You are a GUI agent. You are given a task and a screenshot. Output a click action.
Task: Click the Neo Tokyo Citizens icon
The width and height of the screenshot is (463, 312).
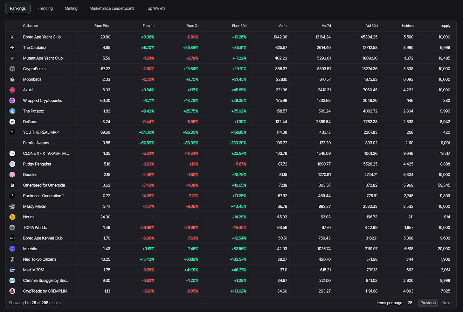tap(12, 259)
